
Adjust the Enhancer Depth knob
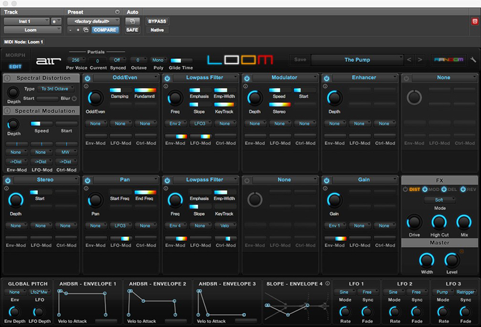coord(334,98)
